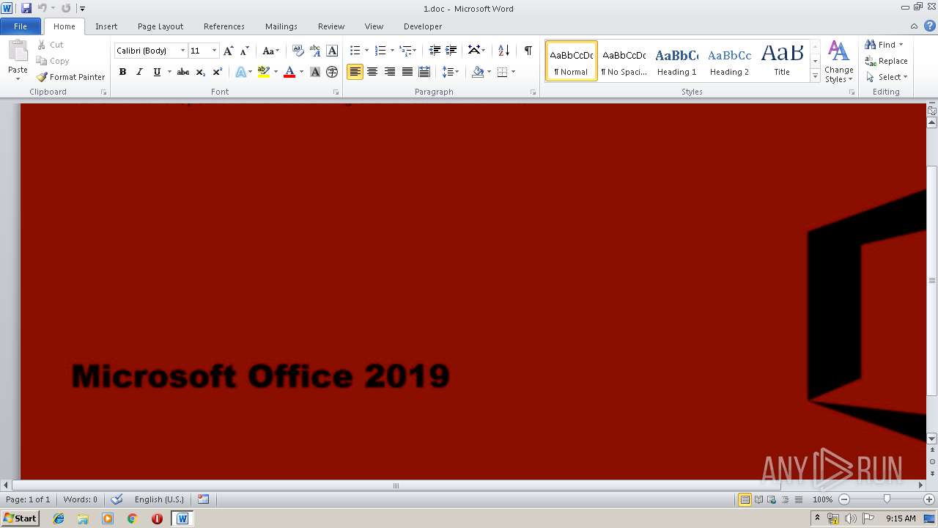
Task: Expand the Styles gallery
Action: point(815,76)
